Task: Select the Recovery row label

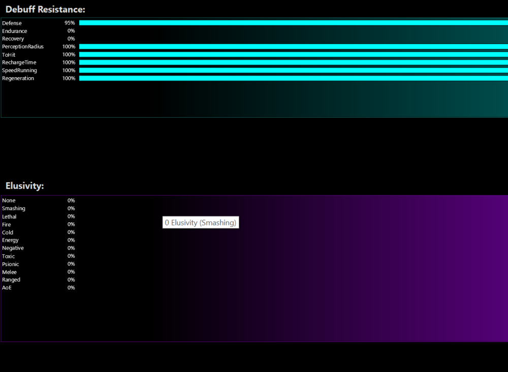Action: point(13,39)
